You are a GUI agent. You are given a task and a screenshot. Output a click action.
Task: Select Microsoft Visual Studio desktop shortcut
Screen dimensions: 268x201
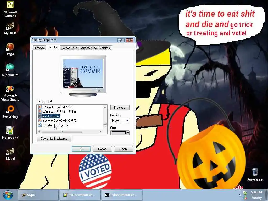tap(10, 93)
